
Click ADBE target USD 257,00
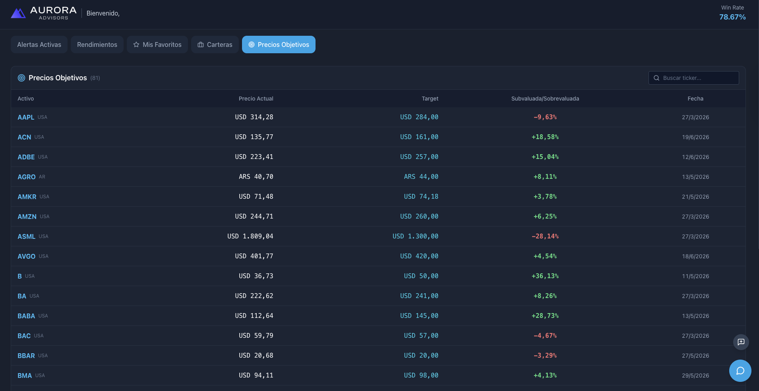coord(419,157)
